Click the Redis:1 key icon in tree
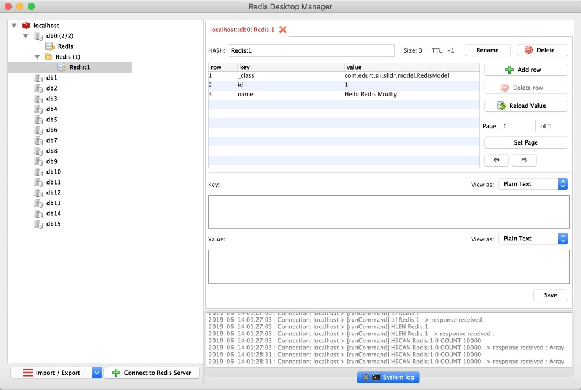The width and height of the screenshot is (581, 390). [62, 67]
